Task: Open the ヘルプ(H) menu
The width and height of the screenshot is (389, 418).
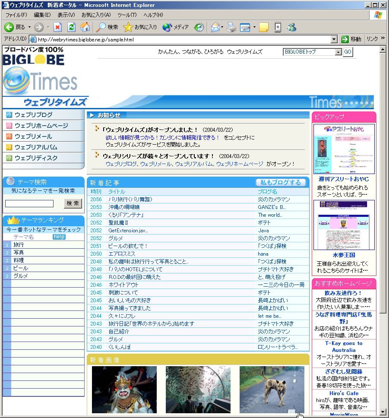Action: (153, 15)
